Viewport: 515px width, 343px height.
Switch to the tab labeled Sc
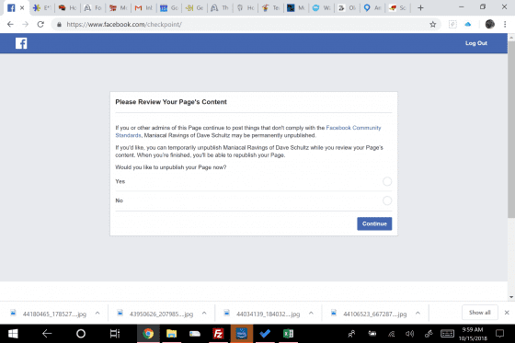click(397, 8)
